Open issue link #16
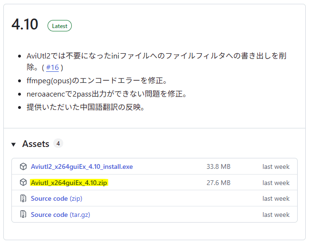 point(52,68)
